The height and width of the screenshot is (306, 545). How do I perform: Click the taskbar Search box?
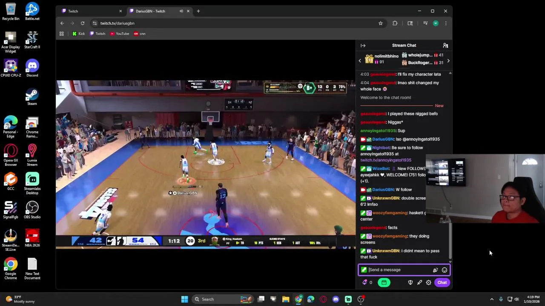pos(223,299)
